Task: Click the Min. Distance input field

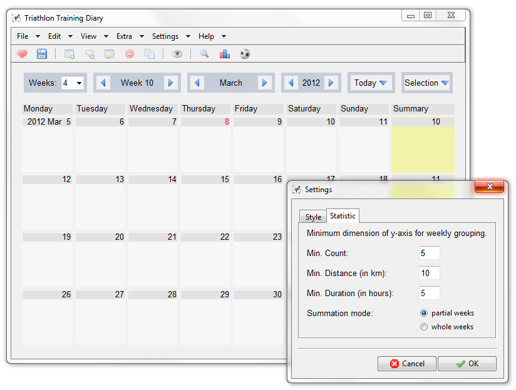Action: [429, 273]
